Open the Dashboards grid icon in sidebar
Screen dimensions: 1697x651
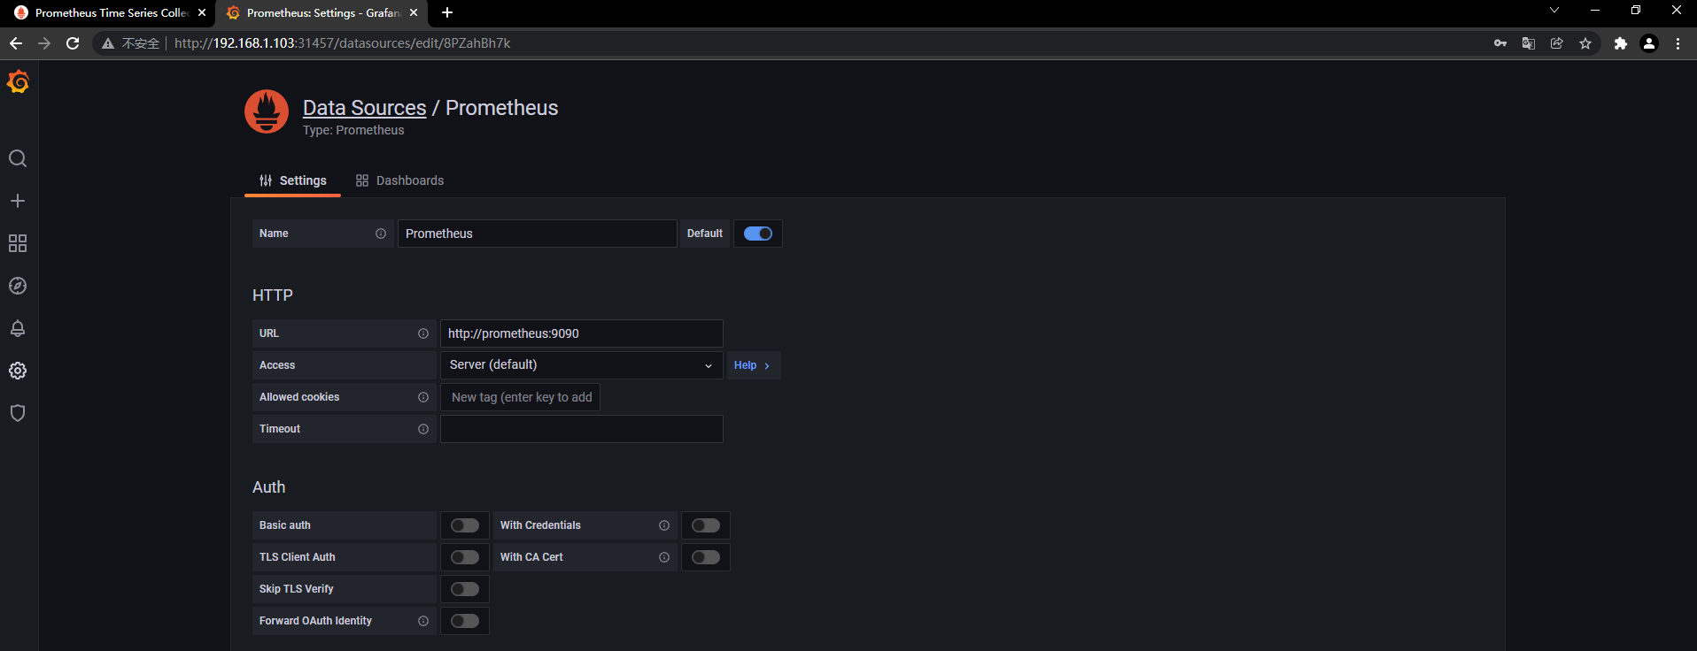pyautogui.click(x=18, y=243)
